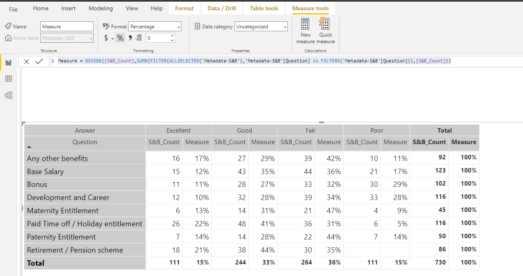The height and width of the screenshot is (276, 523).
Task: Open the Data category Uncategorized dropdown
Action: [x=261, y=26]
